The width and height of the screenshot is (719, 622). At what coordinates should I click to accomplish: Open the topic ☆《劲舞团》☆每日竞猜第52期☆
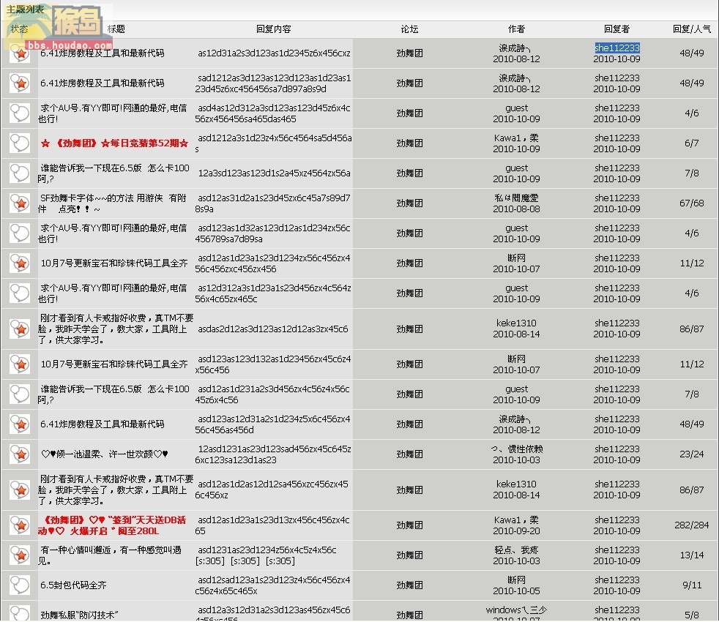click(114, 143)
